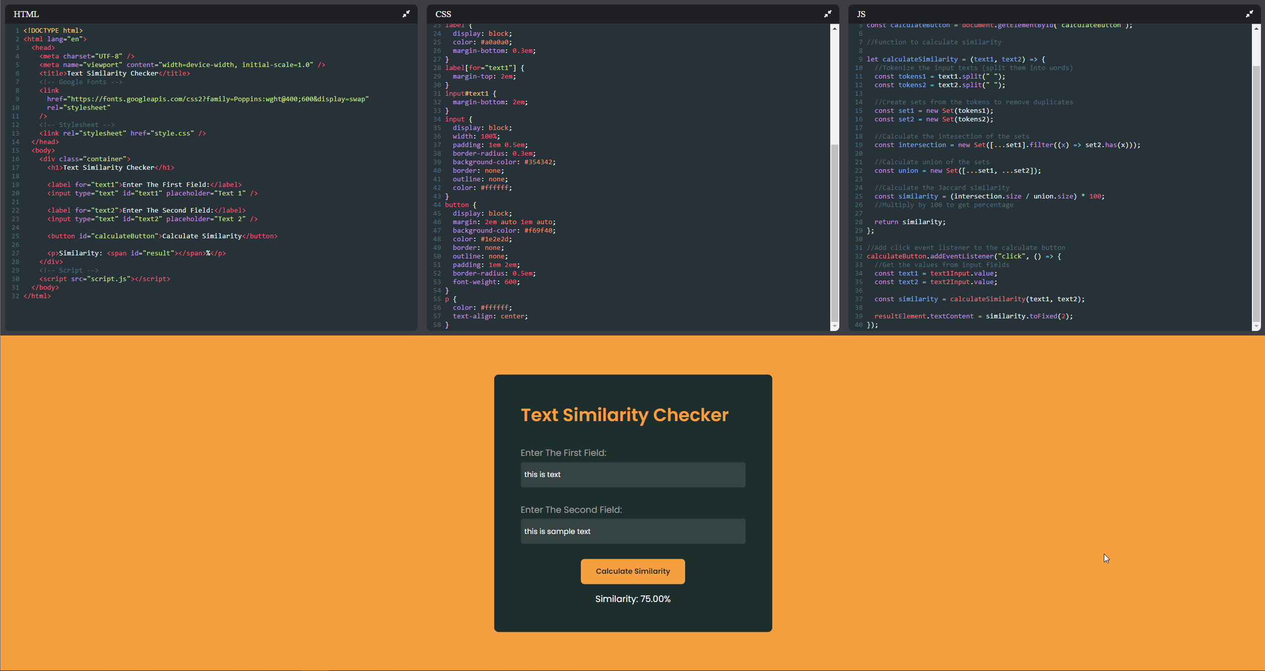1265x671 pixels.
Task: Maximize the JS editor panel
Action: tap(1249, 14)
